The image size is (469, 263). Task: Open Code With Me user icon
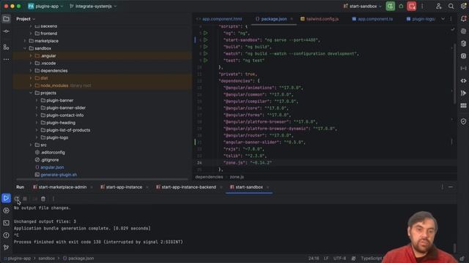click(x=438, y=7)
